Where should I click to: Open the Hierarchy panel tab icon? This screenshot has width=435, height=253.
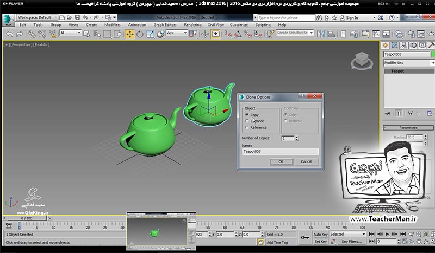(x=404, y=46)
